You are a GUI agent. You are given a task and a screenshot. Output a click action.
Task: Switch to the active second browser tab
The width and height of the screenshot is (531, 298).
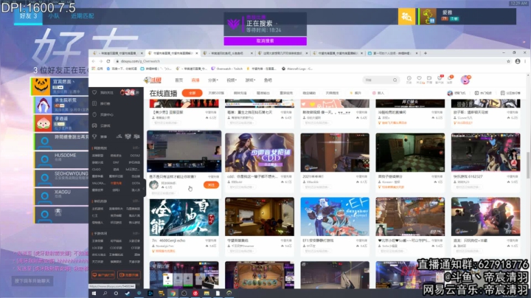pyautogui.click(x=172, y=53)
